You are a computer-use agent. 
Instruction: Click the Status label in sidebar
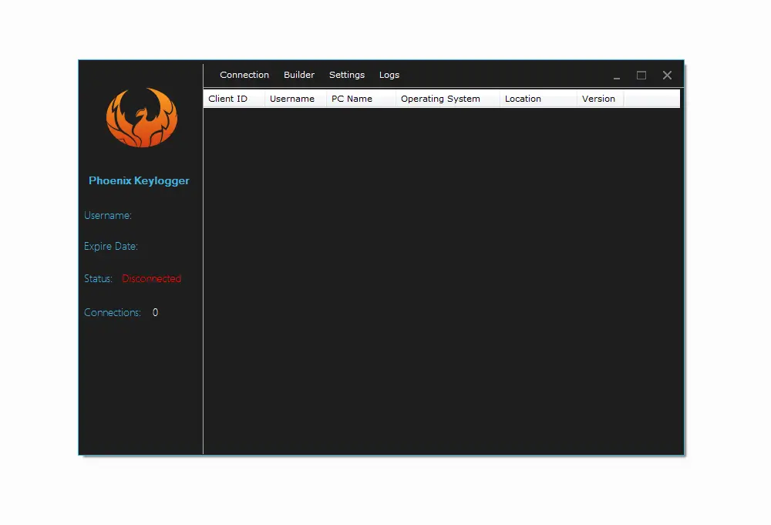97,278
